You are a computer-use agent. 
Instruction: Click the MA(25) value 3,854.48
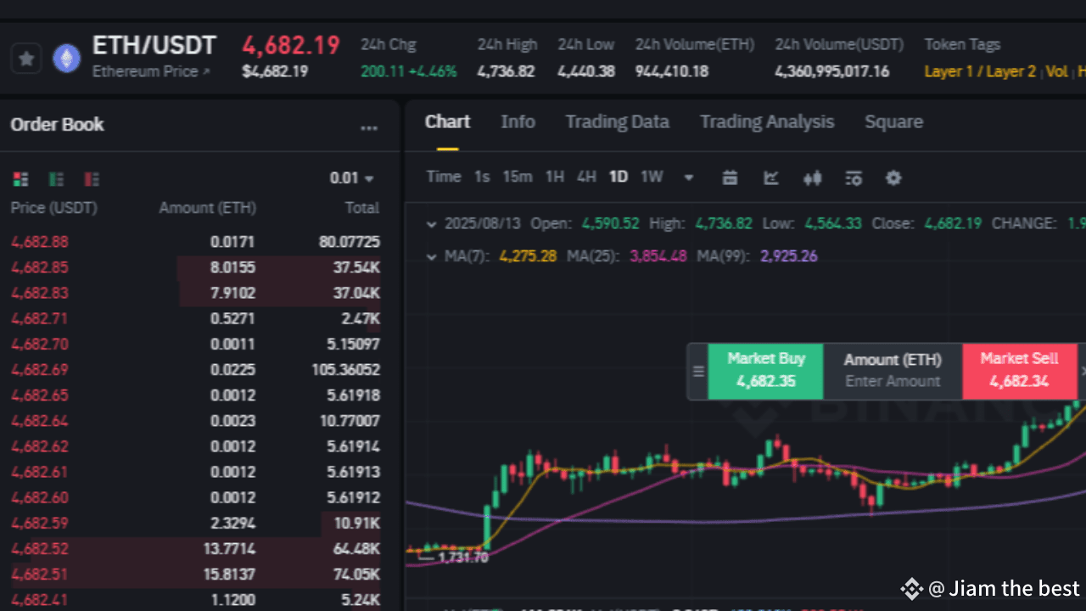(658, 256)
